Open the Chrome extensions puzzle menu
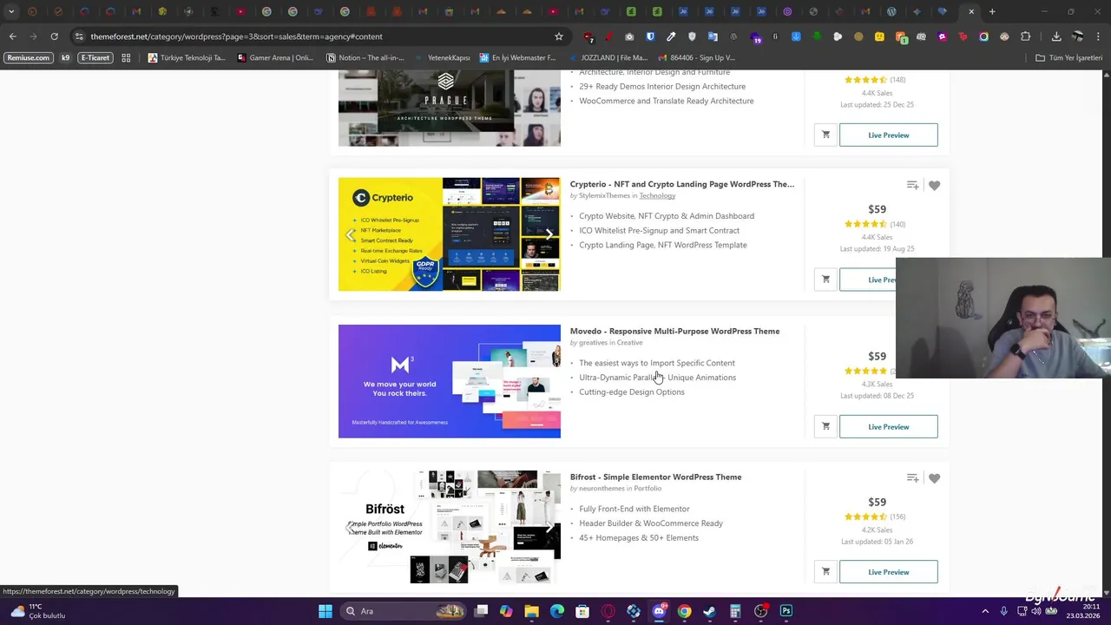The height and width of the screenshot is (625, 1111). tap(1026, 36)
